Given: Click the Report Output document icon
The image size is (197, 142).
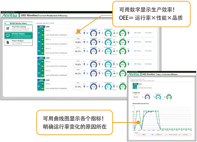Looking at the screenshot, I should (8, 42).
